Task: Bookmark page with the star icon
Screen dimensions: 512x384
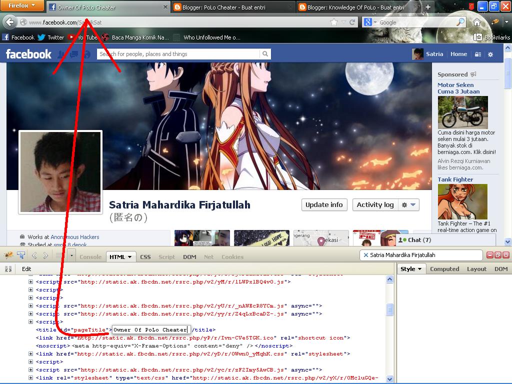Action: point(333,22)
